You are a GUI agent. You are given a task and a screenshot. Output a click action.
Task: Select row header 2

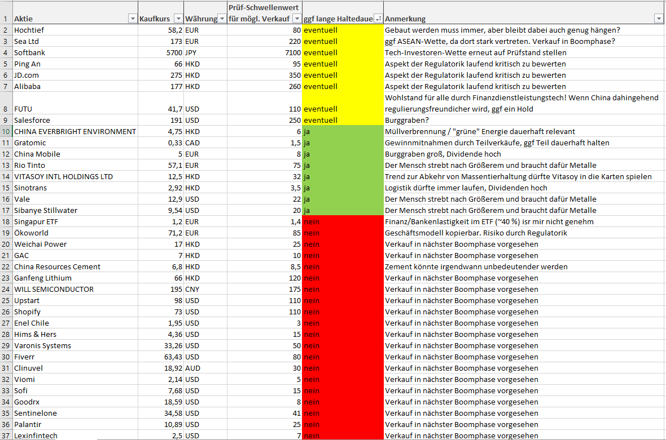pyautogui.click(x=6, y=30)
